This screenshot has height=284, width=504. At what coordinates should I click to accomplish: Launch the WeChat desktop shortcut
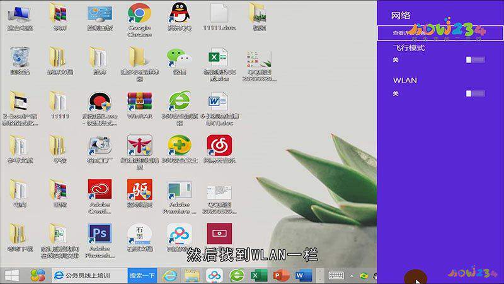pos(179,58)
